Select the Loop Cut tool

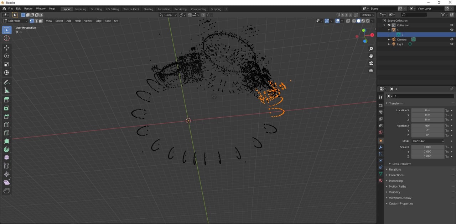point(6,125)
